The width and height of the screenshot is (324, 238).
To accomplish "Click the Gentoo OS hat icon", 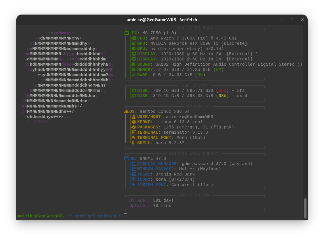I will pos(126,112).
